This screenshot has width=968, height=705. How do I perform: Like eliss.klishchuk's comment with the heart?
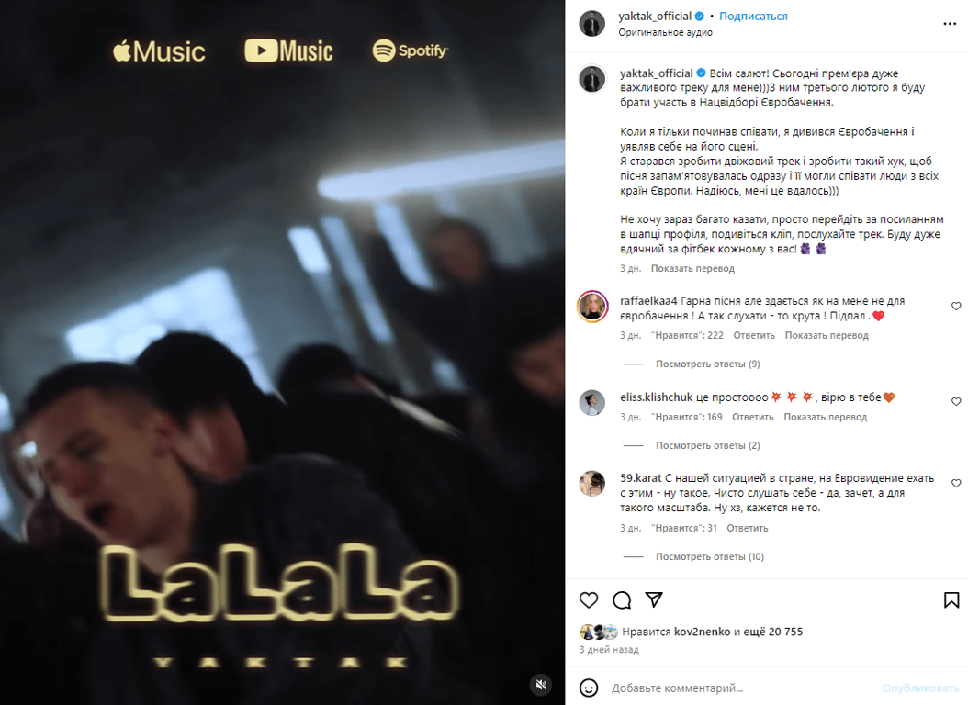tap(956, 401)
